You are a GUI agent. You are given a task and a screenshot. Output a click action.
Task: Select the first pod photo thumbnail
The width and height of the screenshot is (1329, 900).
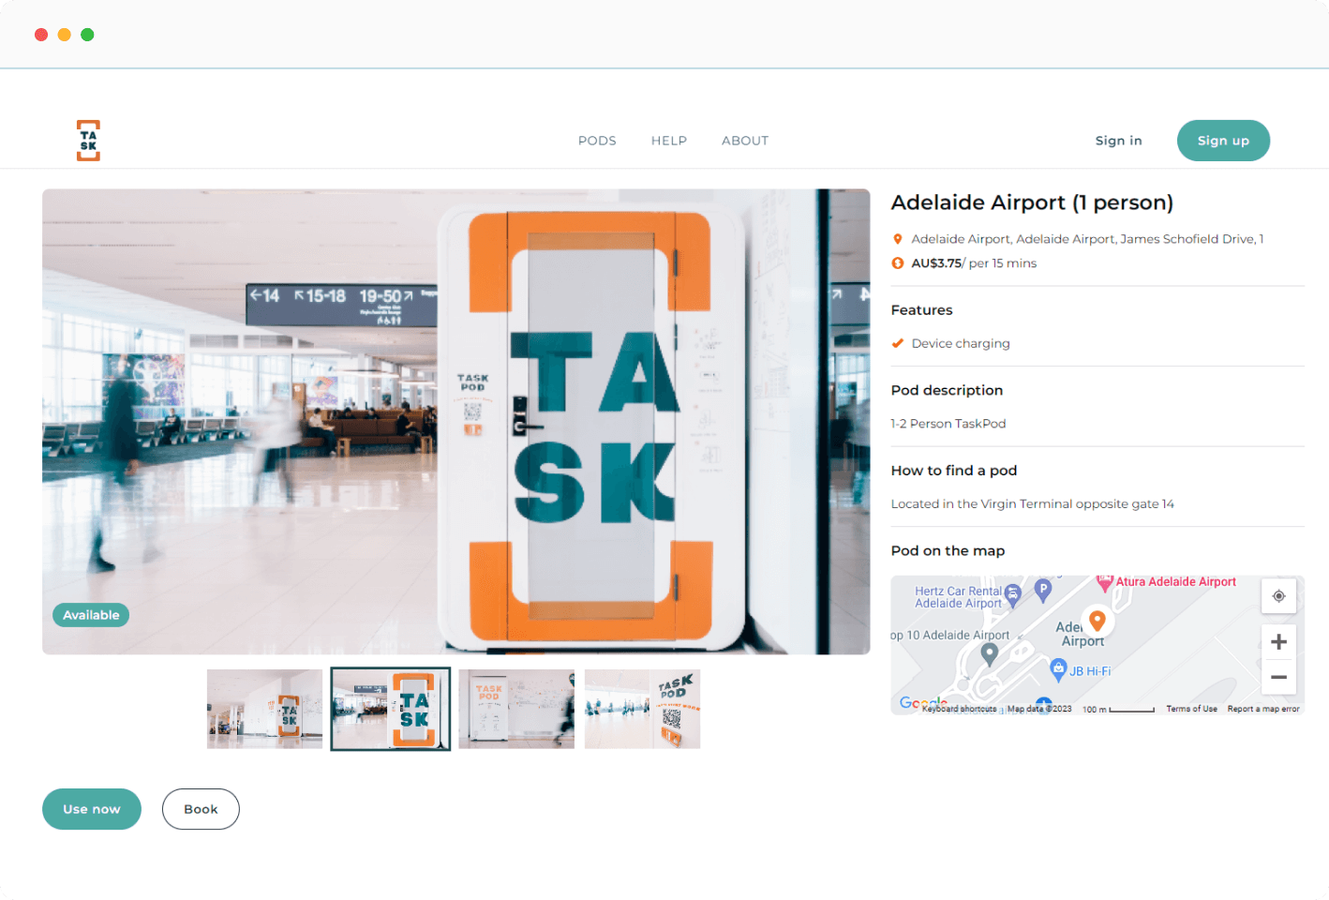(264, 709)
